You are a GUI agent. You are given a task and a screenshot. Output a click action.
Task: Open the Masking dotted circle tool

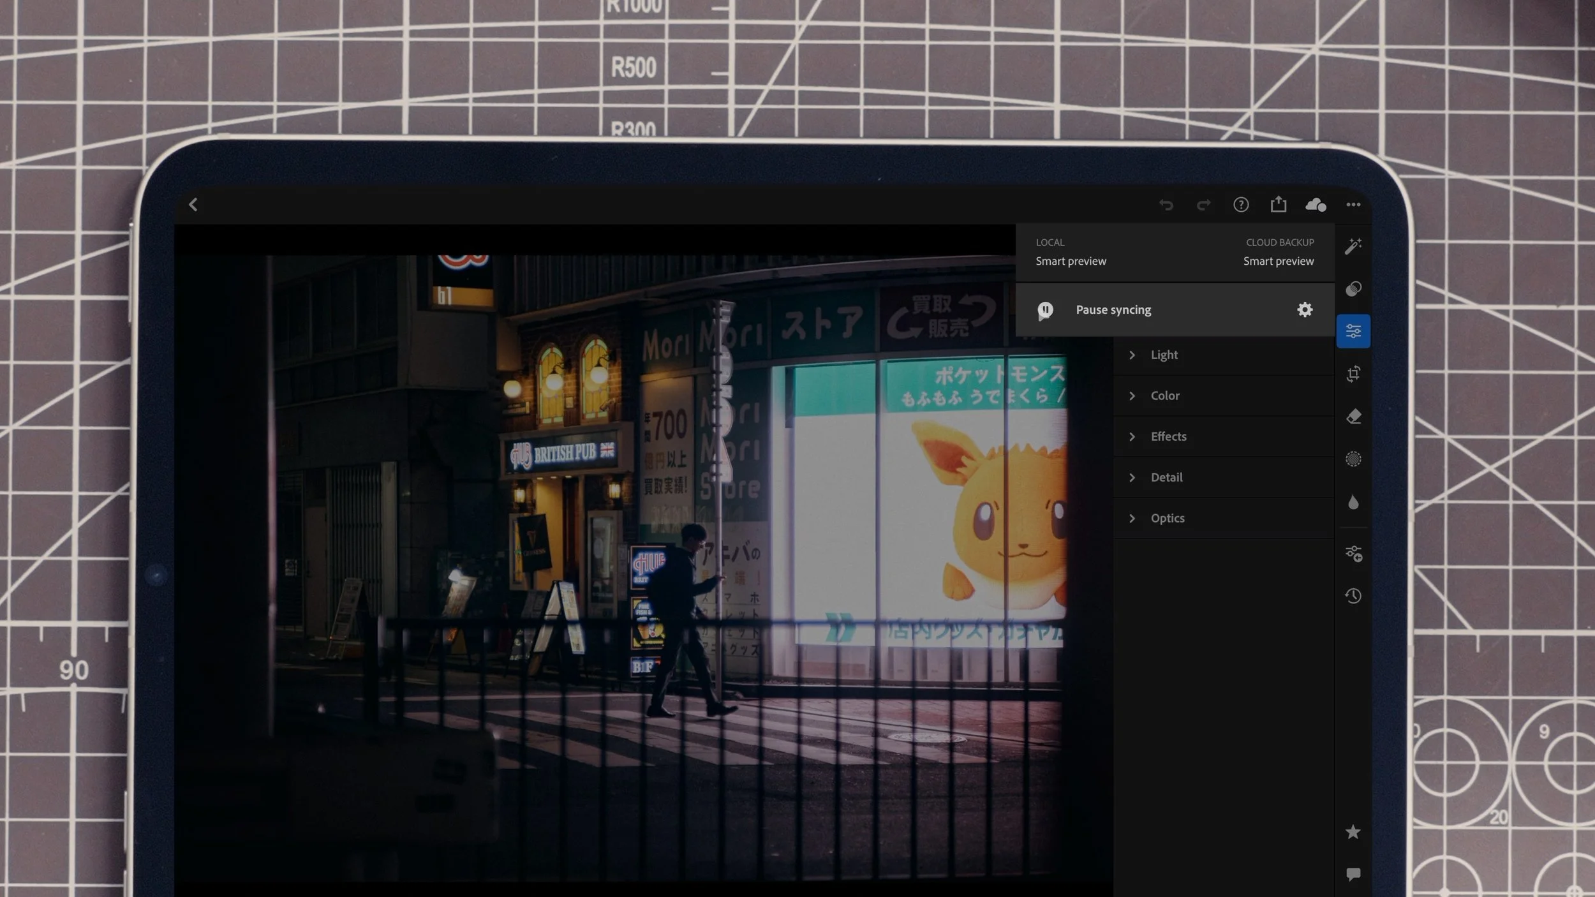coord(1353,459)
